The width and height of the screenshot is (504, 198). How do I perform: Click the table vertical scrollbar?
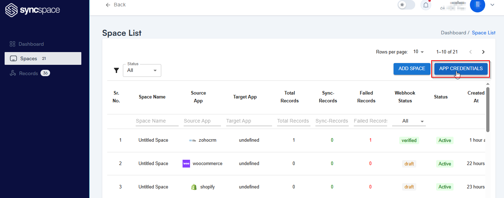tap(488, 109)
